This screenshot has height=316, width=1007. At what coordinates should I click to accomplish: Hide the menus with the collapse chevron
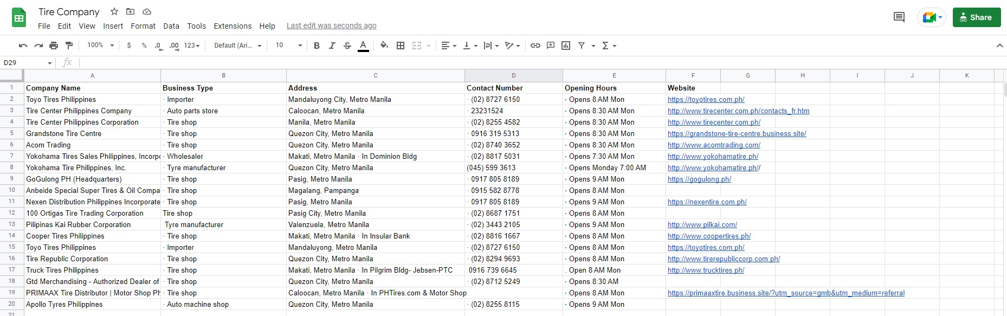[x=999, y=46]
